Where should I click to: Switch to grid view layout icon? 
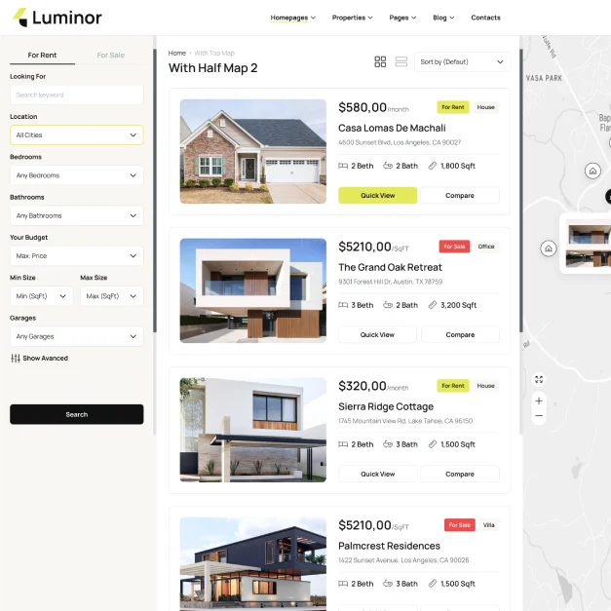380,61
